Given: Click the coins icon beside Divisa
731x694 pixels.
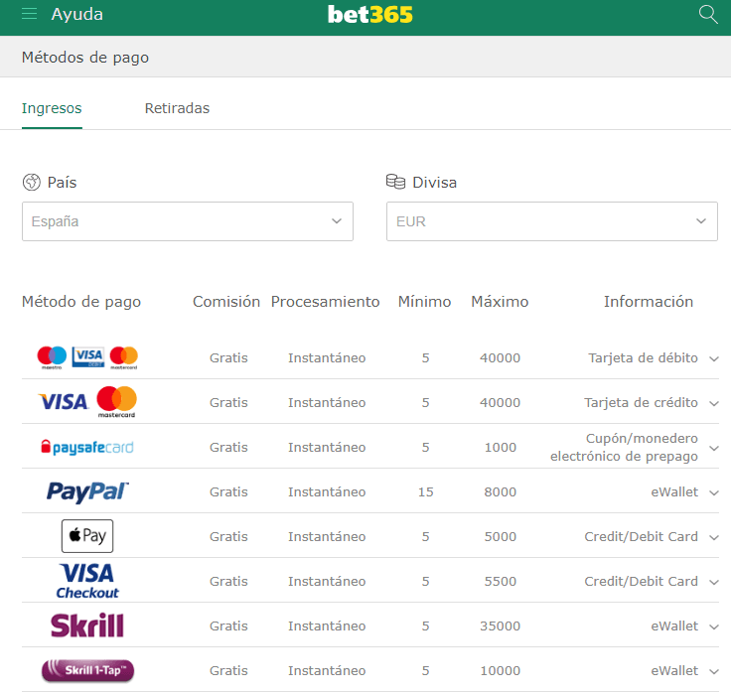Looking at the screenshot, I should (x=396, y=182).
